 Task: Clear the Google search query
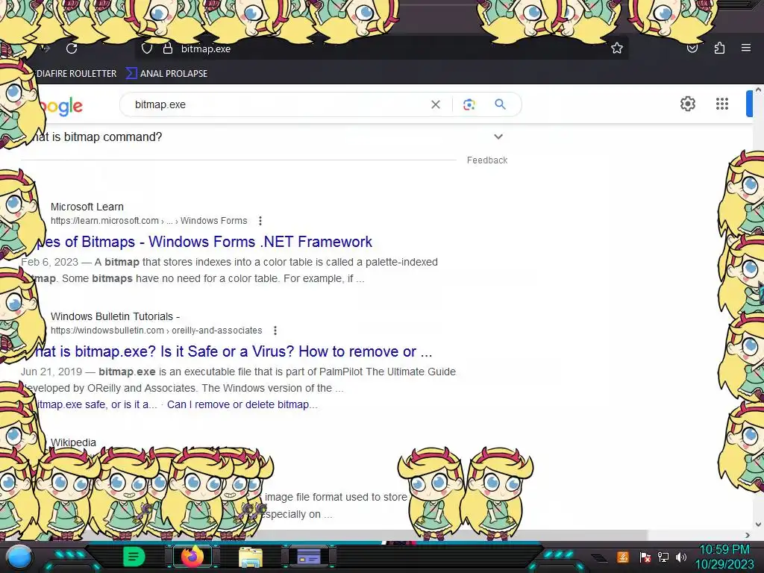[x=436, y=104]
